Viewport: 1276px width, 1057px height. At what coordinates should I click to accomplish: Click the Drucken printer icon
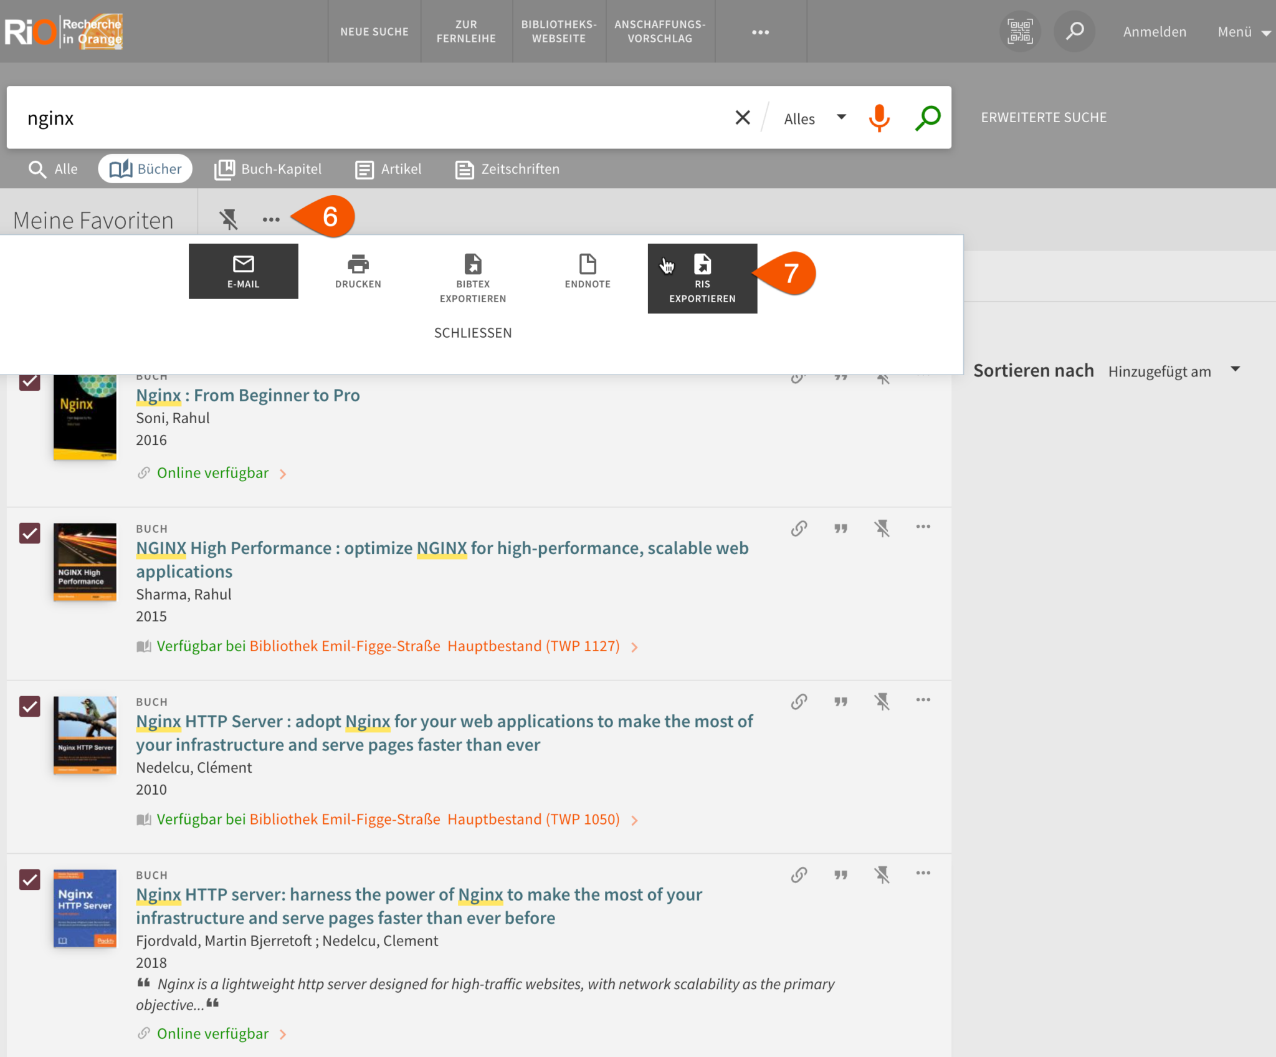coord(358,264)
